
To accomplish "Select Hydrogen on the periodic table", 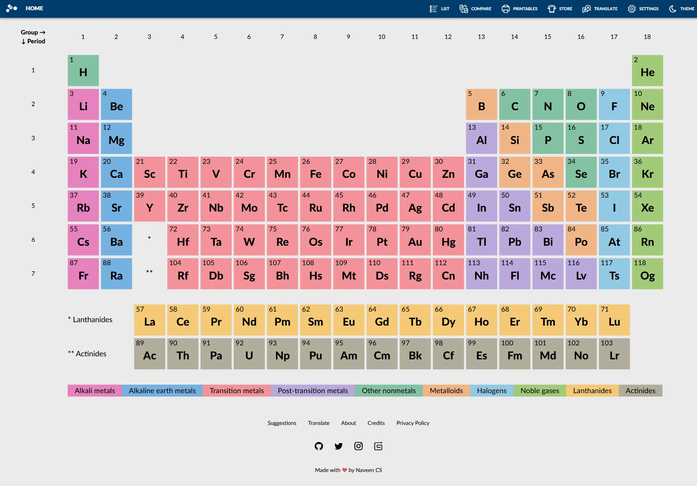I will point(83,70).
